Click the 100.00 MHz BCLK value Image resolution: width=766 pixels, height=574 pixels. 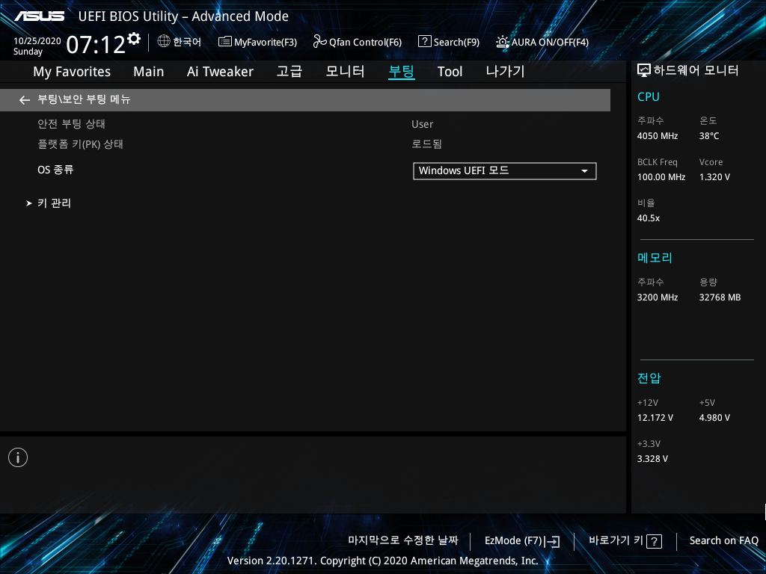(661, 177)
